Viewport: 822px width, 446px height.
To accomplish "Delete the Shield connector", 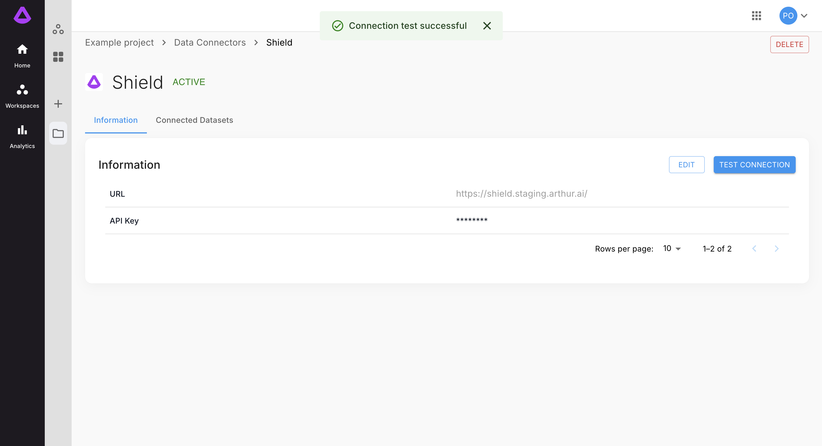I will click(x=790, y=44).
